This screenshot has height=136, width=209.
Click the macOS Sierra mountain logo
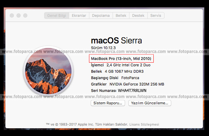click(x=49, y=71)
